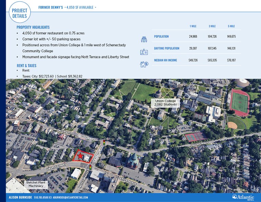The height and width of the screenshot is (202, 261).
Task: Click the 5 Mile column header
Action: tap(232, 26)
